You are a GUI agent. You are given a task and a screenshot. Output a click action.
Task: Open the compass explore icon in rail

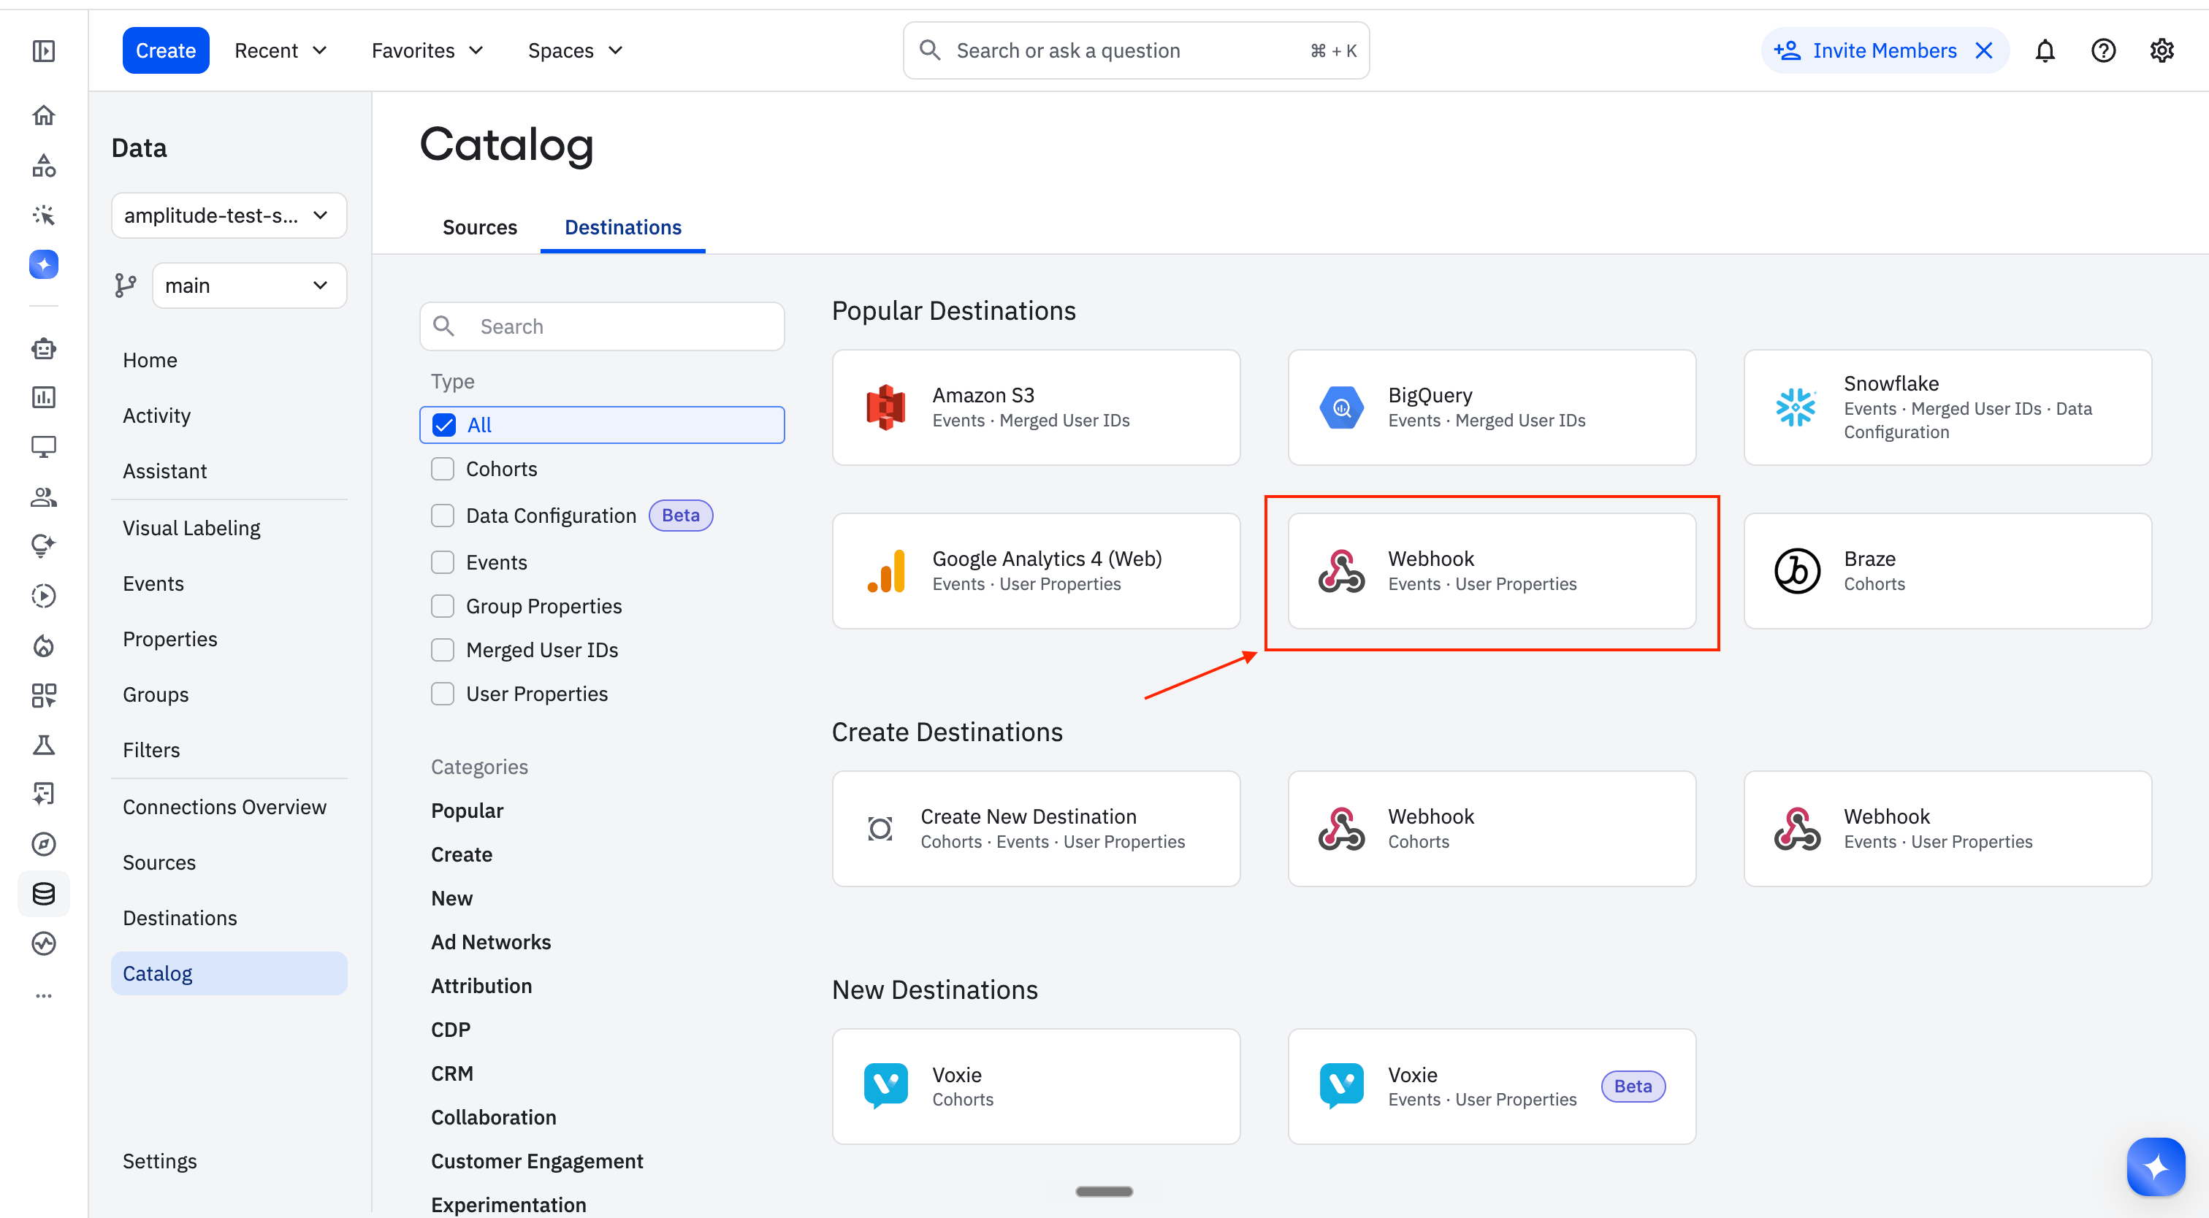44,844
